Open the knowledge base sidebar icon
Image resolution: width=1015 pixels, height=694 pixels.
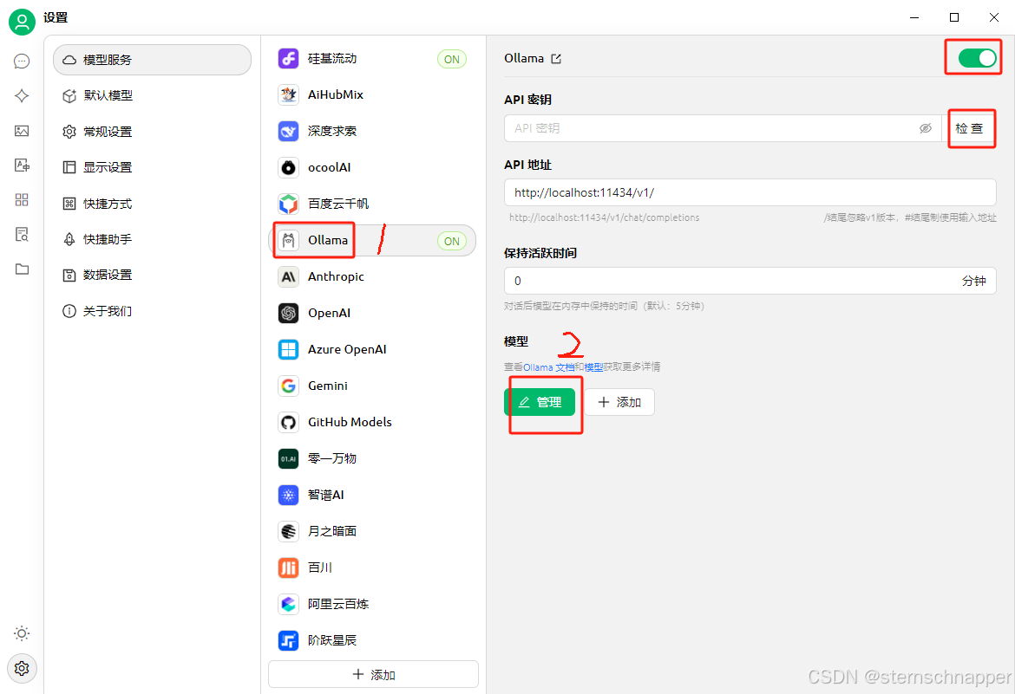(x=22, y=234)
